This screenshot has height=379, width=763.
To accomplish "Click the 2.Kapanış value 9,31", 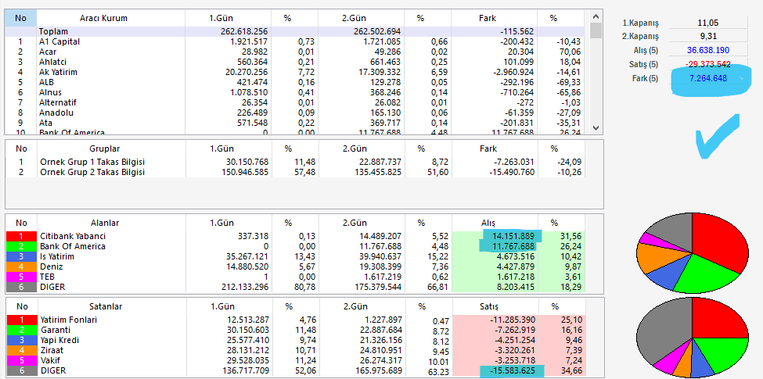I will pyautogui.click(x=708, y=36).
